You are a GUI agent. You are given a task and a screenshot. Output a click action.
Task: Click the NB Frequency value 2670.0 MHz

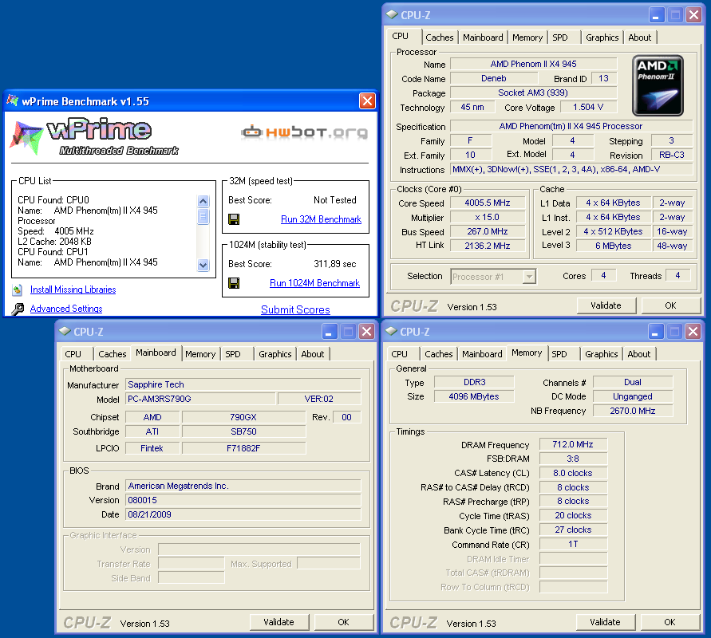tap(633, 411)
